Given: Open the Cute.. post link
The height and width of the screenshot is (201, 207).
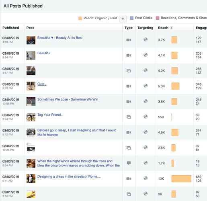Looking at the screenshot, I should tap(42, 84).
